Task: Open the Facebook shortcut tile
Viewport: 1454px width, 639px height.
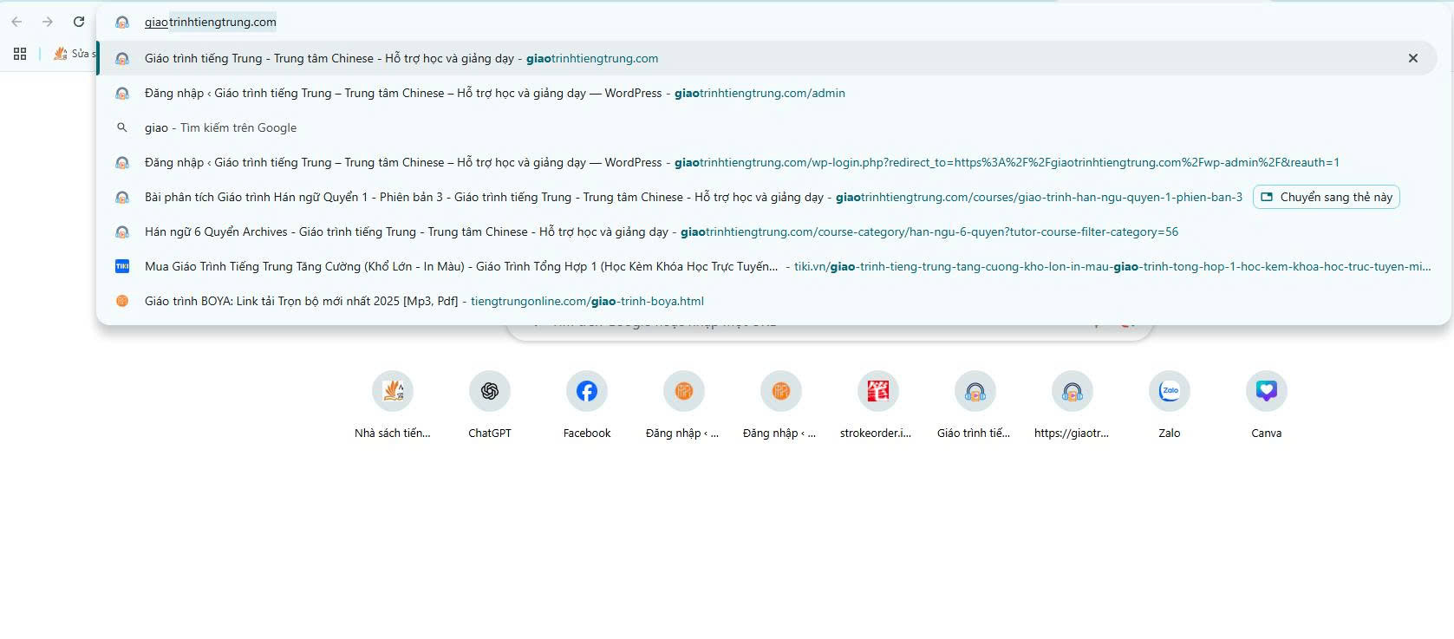Action: click(x=587, y=392)
